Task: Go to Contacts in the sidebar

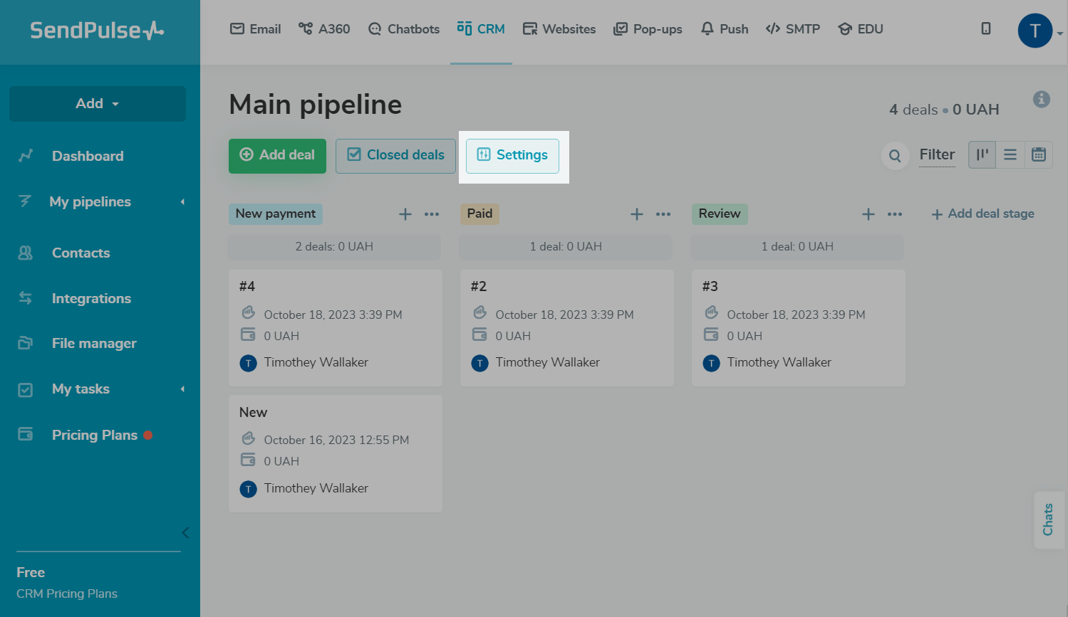Action: click(81, 253)
